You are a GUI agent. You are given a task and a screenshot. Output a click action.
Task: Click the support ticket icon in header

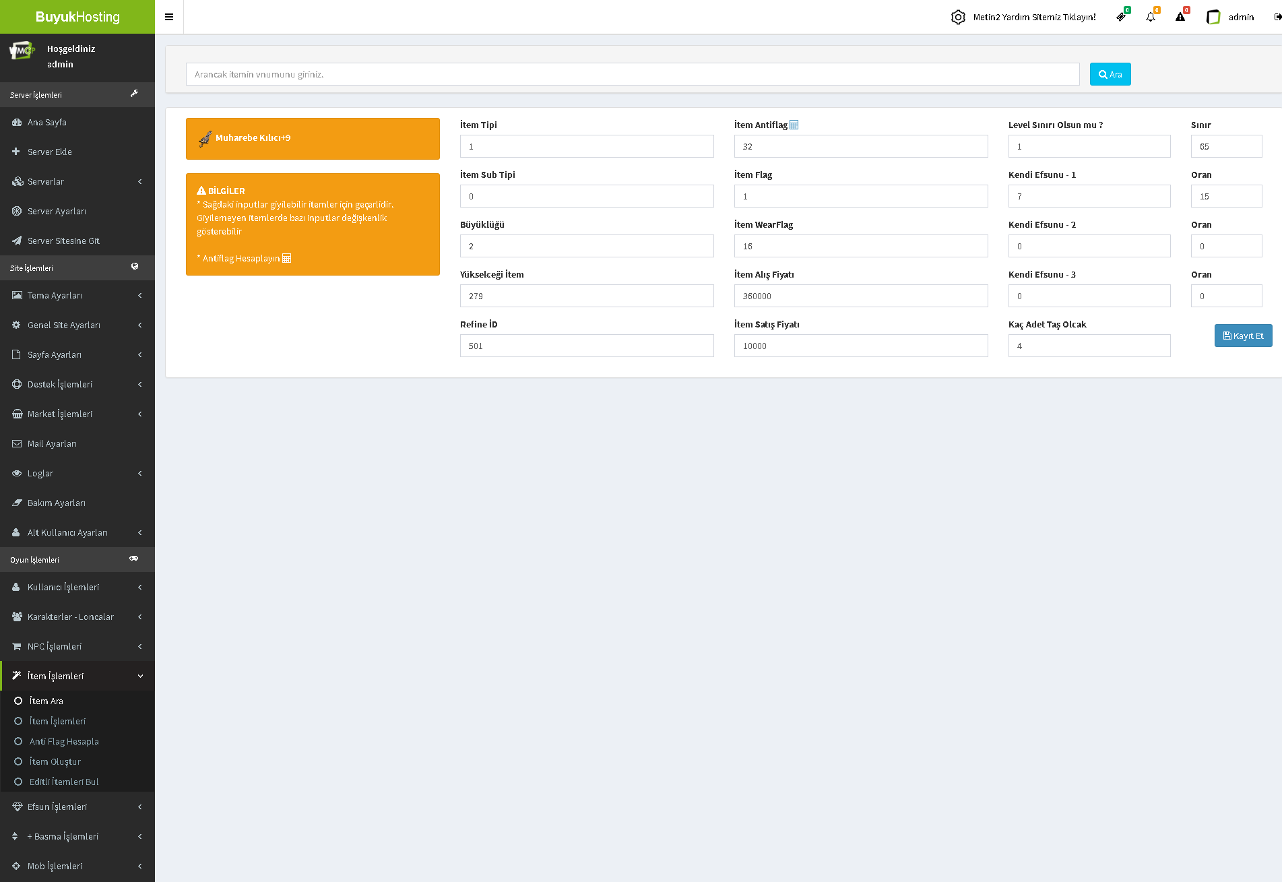point(1121,17)
